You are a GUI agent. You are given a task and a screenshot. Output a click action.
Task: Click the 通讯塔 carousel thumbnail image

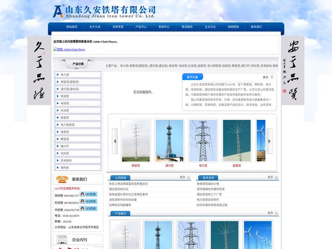[x=169, y=141]
